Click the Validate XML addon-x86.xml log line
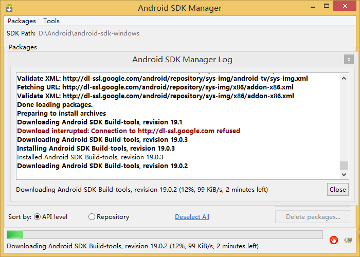This screenshot has height=257, width=360. (155, 96)
